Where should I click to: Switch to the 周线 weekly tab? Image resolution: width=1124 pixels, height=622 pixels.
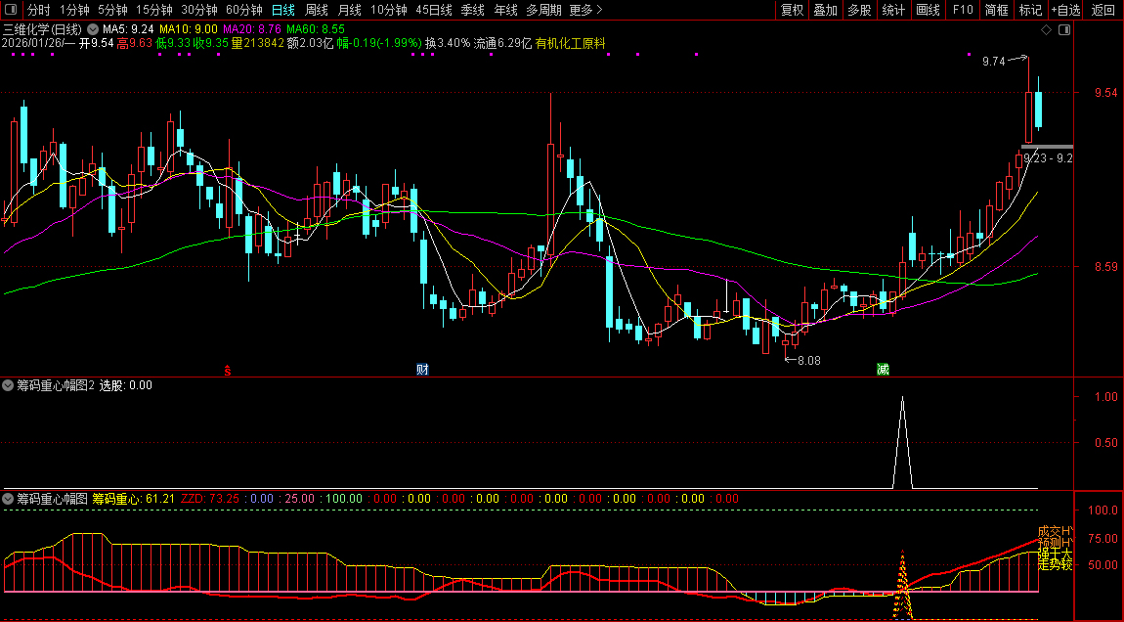[317, 10]
